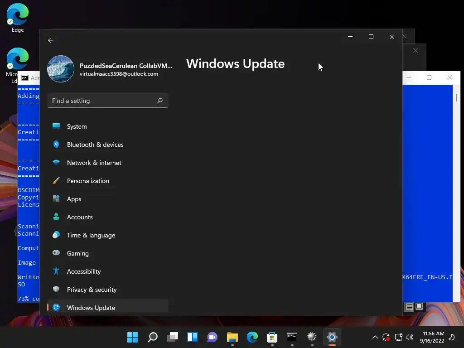Viewport: 464px width, 348px height.
Task: Go back with the Settings back arrow
Action: point(51,40)
